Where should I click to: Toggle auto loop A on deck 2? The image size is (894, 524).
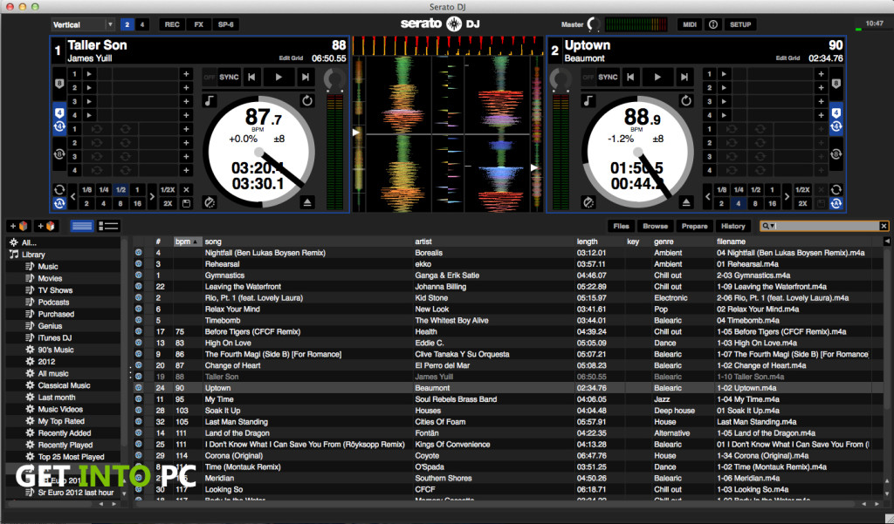pyautogui.click(x=836, y=203)
